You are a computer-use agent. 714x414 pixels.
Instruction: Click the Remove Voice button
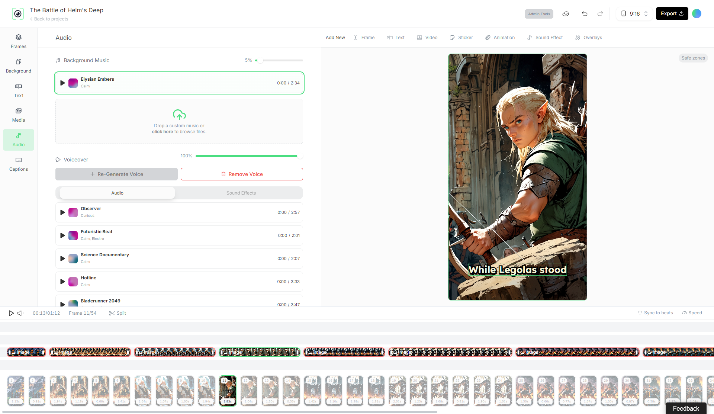pyautogui.click(x=242, y=174)
